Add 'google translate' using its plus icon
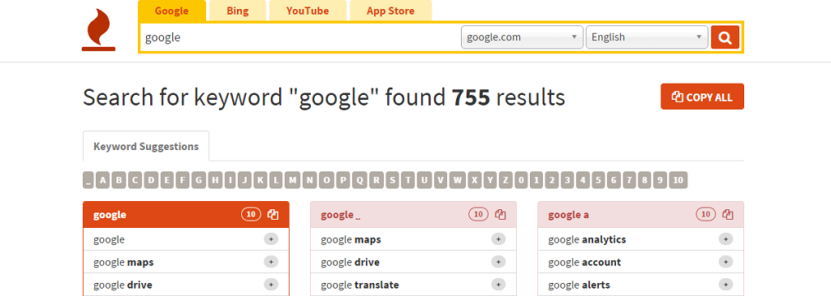Image resolution: width=831 pixels, height=296 pixels. tap(498, 285)
